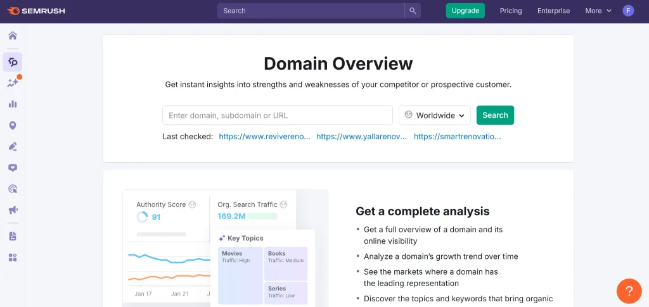Open the megaphone PR sidebar icon

(x=13, y=210)
